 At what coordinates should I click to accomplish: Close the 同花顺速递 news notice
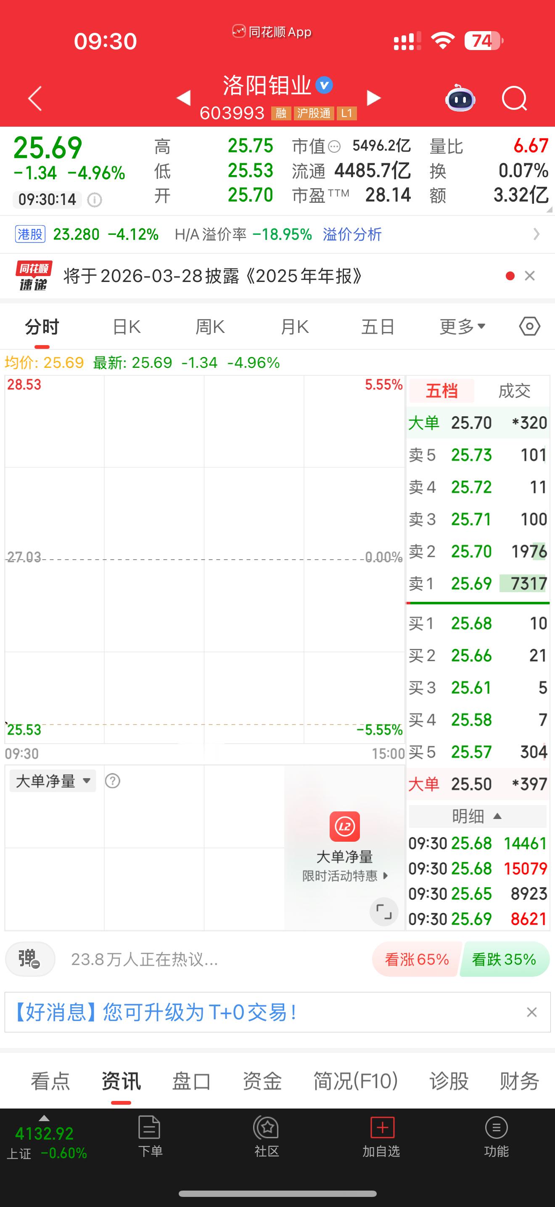(530, 276)
